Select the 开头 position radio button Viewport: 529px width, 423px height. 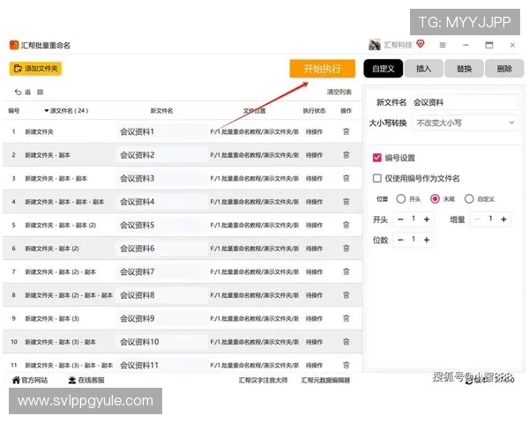pos(401,198)
